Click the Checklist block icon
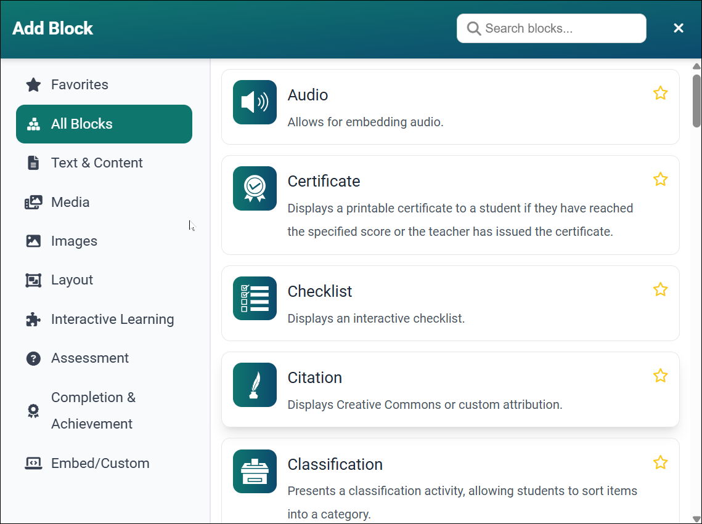This screenshot has height=524, width=702. (x=255, y=298)
